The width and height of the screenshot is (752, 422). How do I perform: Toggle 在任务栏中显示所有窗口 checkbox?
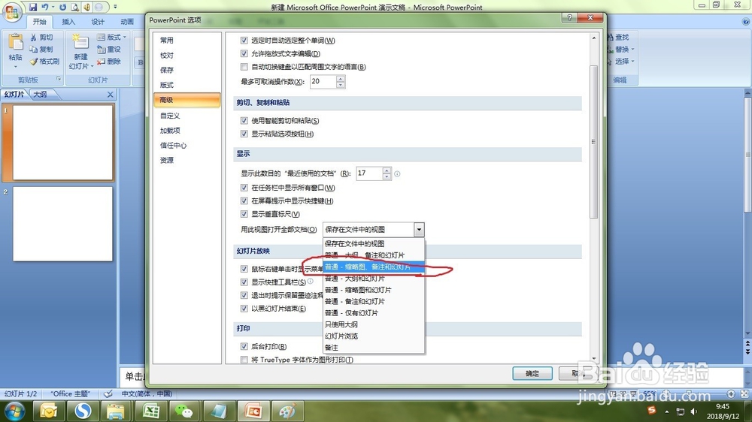tap(244, 188)
